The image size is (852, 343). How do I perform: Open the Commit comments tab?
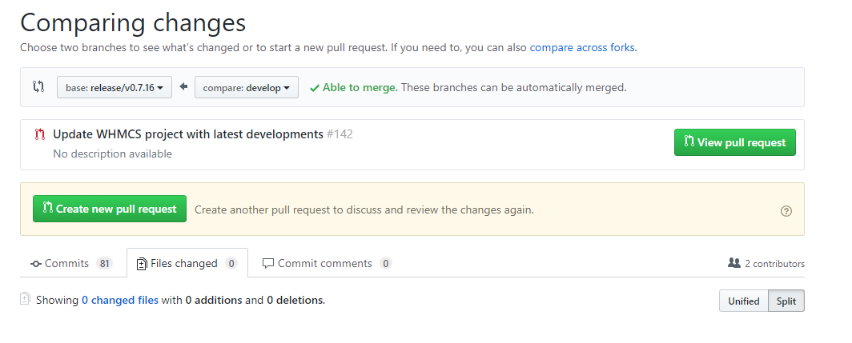(x=327, y=263)
